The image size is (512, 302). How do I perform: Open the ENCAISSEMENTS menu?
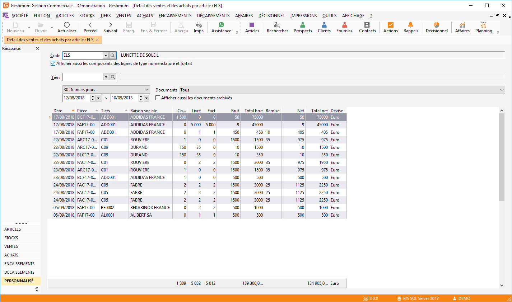pos(175,16)
